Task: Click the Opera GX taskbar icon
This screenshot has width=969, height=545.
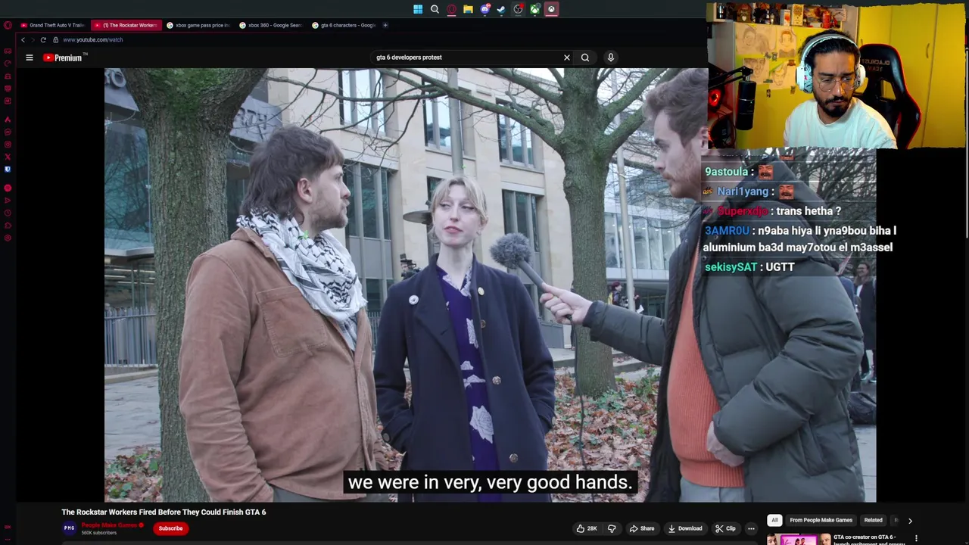Action: [x=451, y=9]
